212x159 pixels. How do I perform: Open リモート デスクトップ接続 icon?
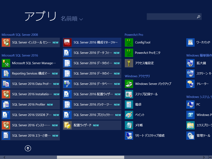click(x=129, y=136)
